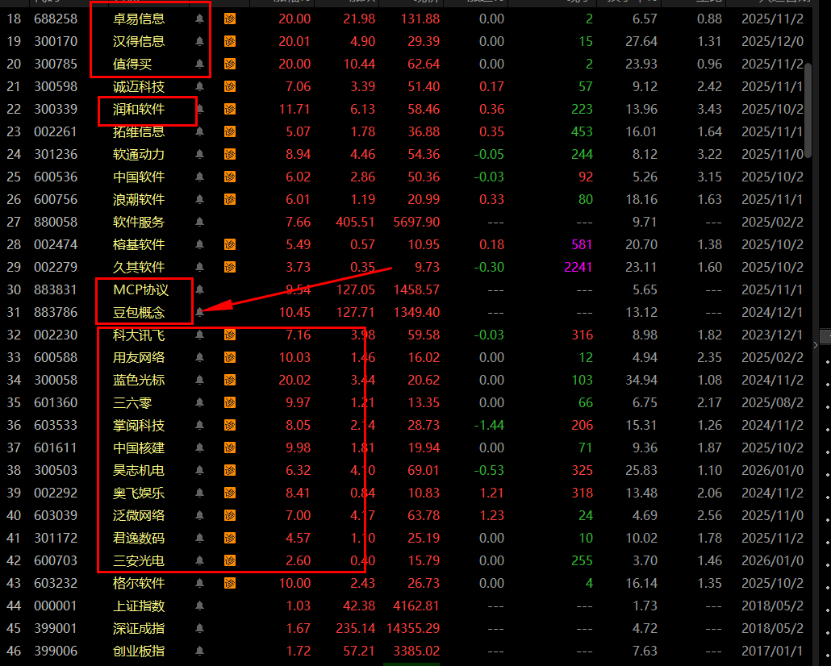Click the alert bell for 上证指数
The width and height of the screenshot is (831, 666).
(199, 606)
